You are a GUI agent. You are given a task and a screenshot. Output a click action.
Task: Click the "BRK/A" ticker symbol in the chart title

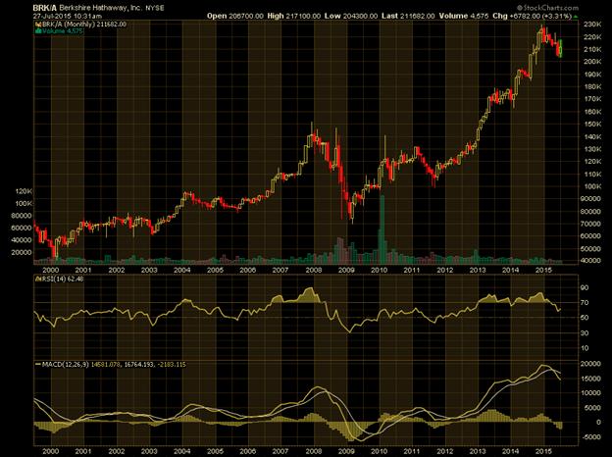(x=44, y=8)
